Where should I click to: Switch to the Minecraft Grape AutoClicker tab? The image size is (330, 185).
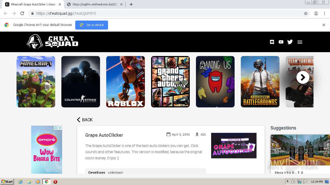33,4
